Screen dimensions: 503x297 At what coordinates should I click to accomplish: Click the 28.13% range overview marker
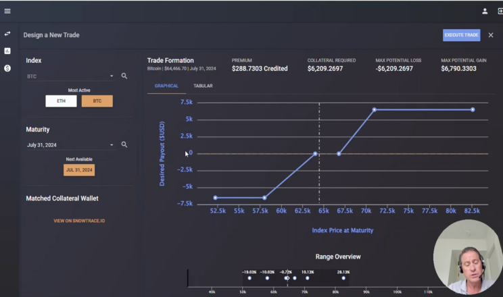(x=343, y=278)
